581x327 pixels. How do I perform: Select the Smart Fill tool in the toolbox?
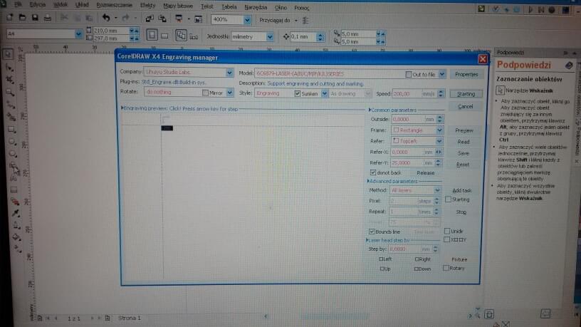click(11, 117)
